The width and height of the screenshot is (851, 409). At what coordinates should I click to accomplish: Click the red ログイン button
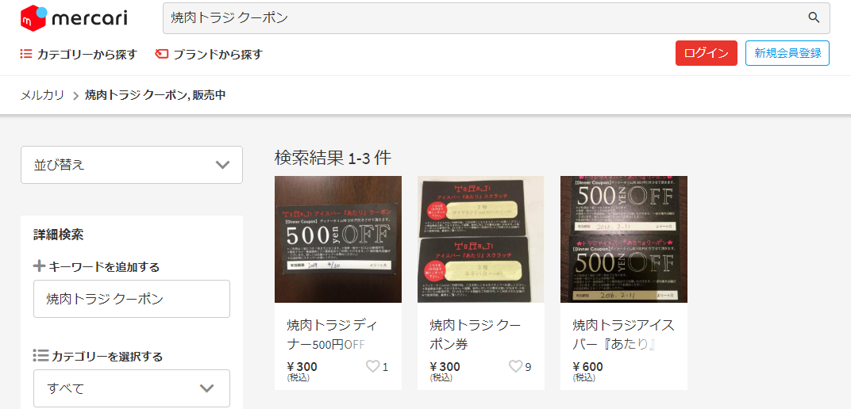(x=706, y=53)
